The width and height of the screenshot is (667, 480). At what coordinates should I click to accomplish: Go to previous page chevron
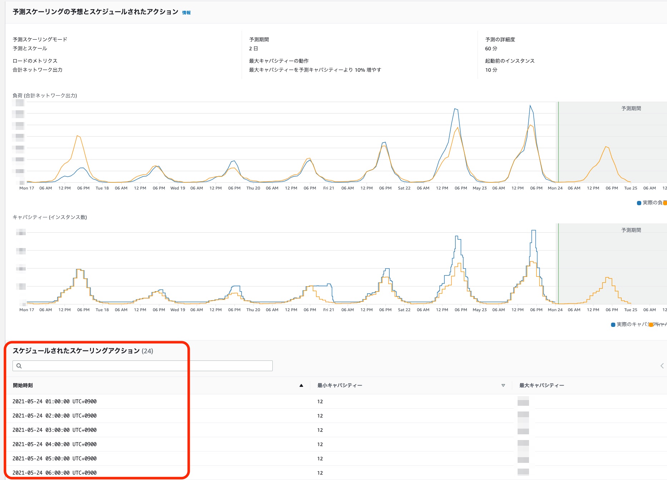662,366
